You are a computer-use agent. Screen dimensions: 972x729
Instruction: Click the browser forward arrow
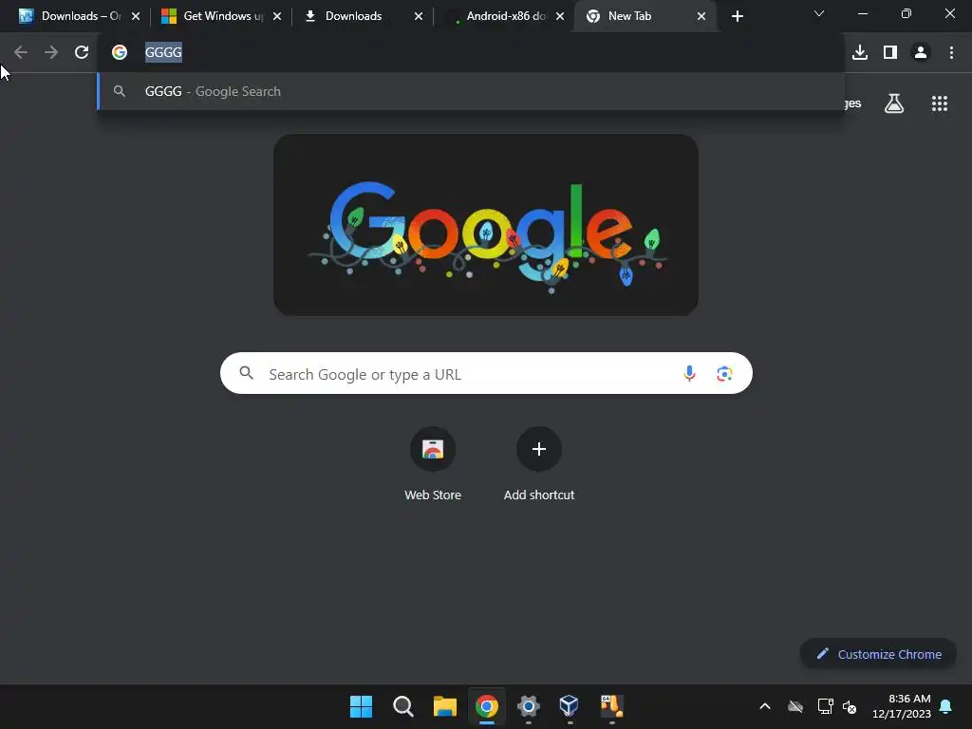[x=51, y=52]
